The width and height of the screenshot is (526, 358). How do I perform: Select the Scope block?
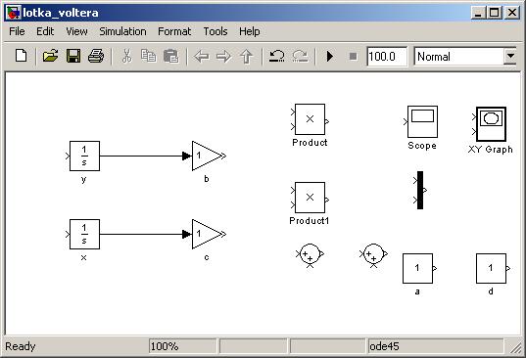pos(423,122)
